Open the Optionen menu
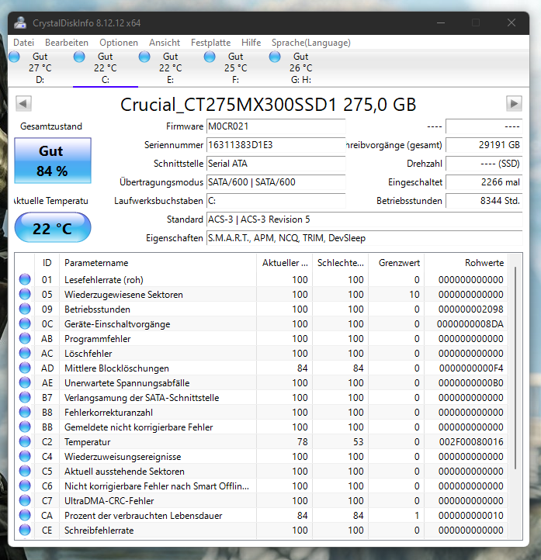Screen dimensions: 541x560 pos(119,43)
